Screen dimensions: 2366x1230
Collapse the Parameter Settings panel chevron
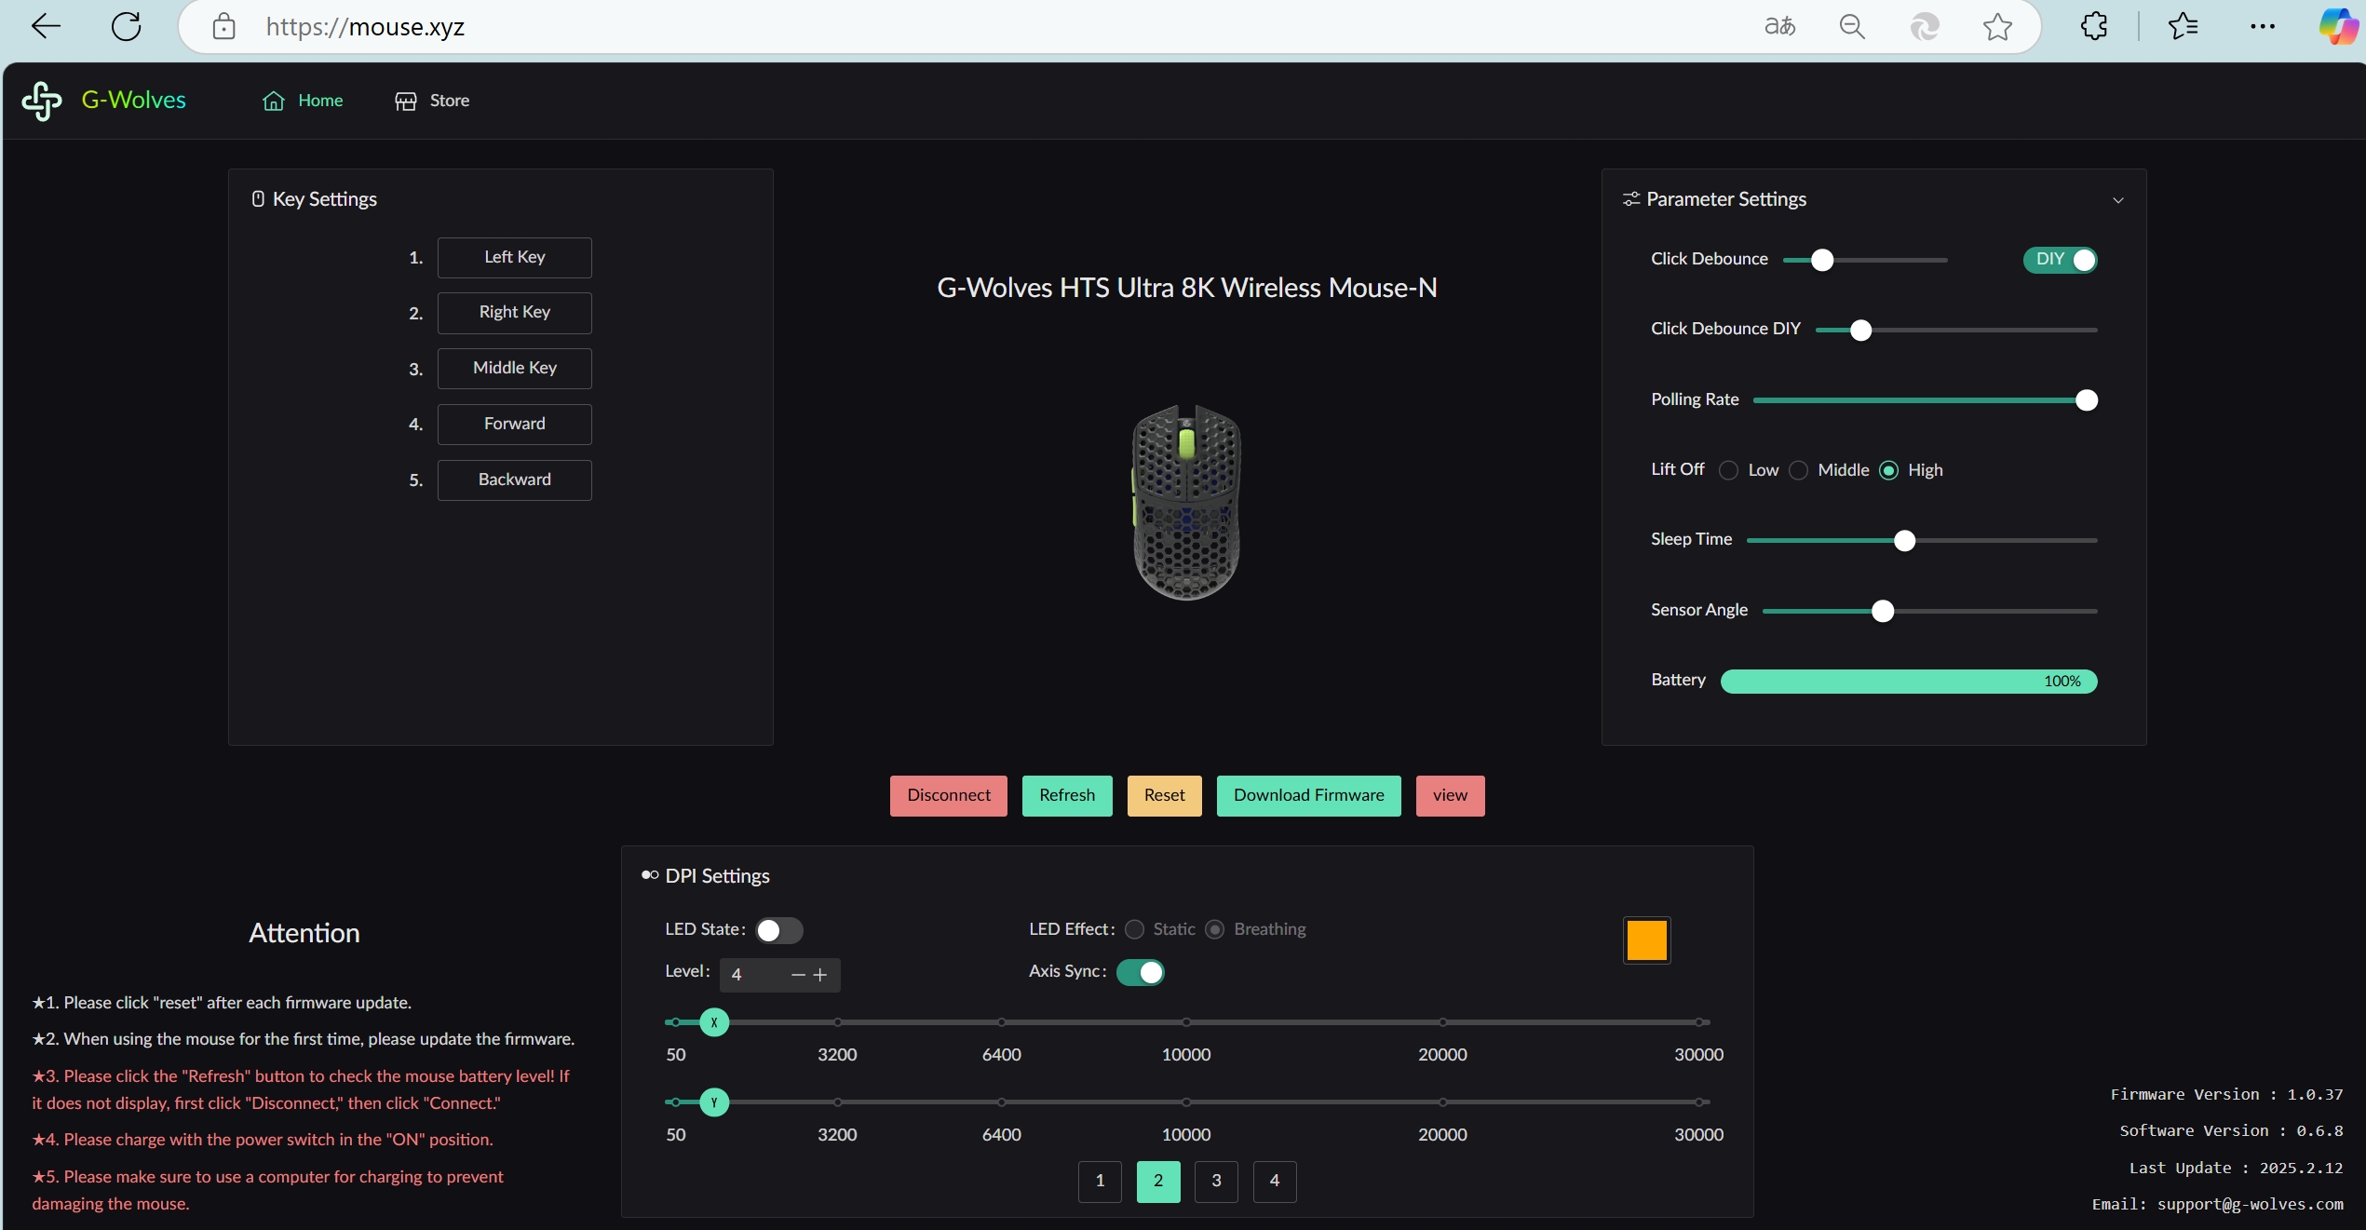pos(2117,200)
